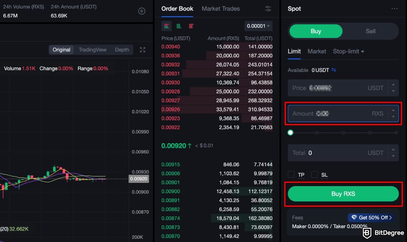407x242 pixels.
Task: Increase Price field with up stepper
Action: point(393,85)
